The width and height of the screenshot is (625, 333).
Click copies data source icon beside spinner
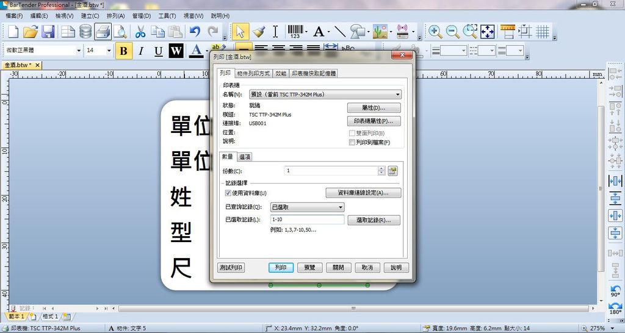point(392,171)
